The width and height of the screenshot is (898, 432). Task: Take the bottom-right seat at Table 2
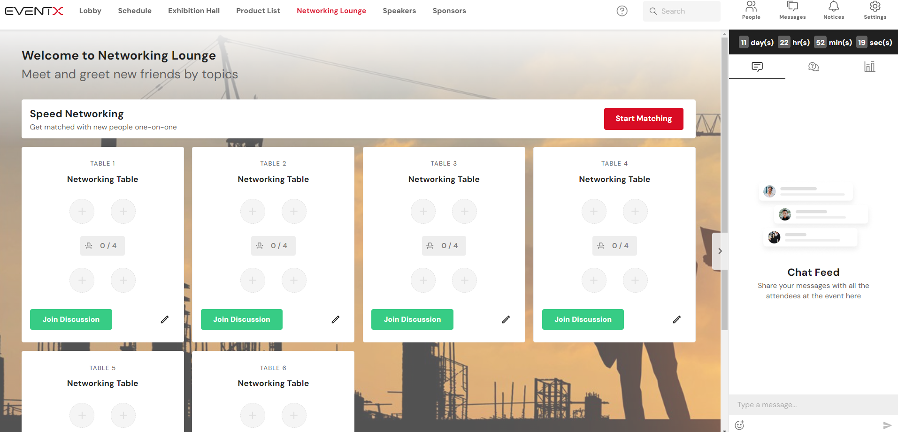[294, 280]
